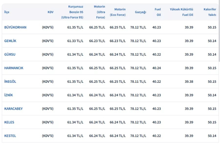Open the KARACABEY district link
Screen dimensions: 220x145
tap(13, 109)
